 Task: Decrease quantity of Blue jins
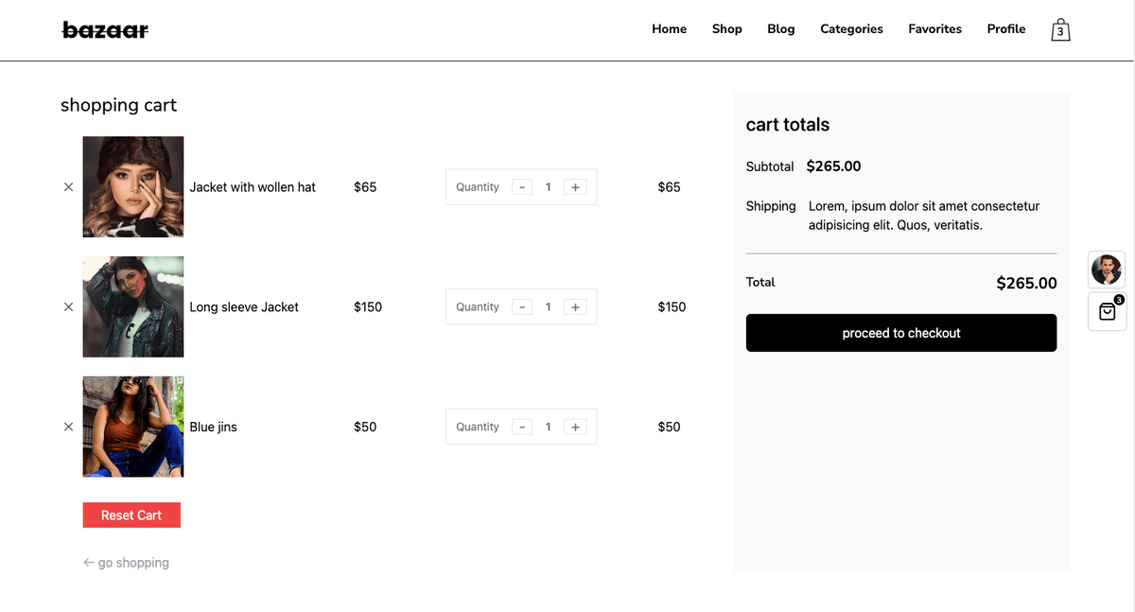pos(522,428)
